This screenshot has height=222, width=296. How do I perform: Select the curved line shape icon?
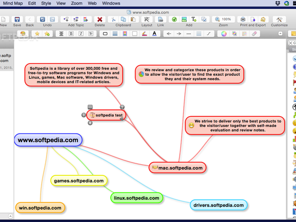click(x=208, y=33)
